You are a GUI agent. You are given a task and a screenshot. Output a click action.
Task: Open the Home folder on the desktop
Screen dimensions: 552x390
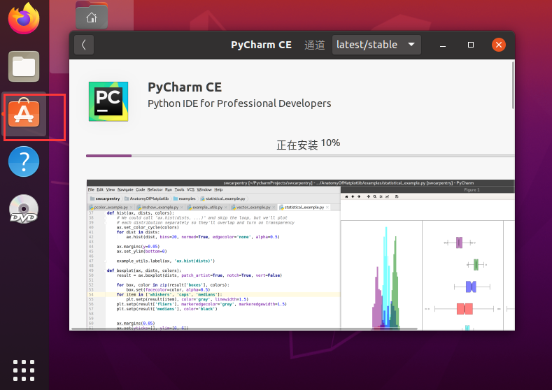click(92, 16)
